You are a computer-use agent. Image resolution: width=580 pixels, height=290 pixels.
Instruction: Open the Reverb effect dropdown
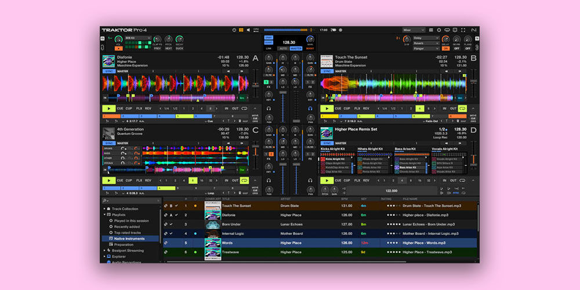point(426,43)
